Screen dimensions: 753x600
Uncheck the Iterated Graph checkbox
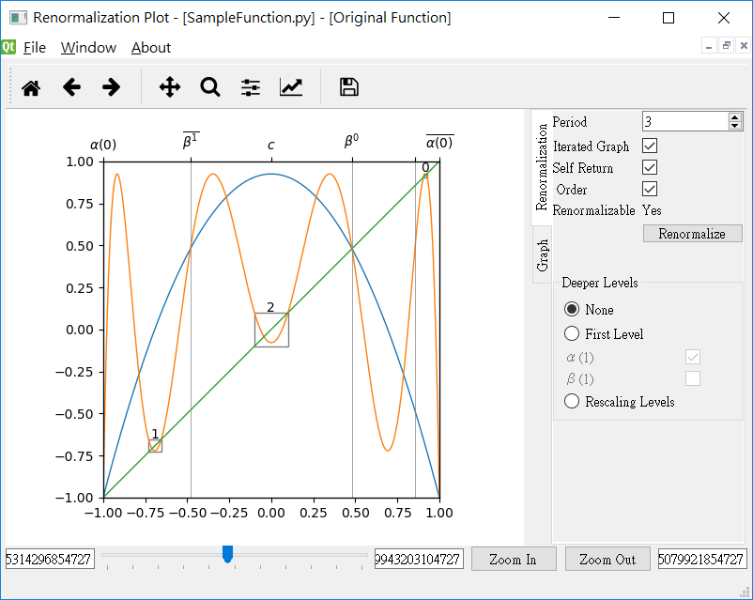[650, 146]
